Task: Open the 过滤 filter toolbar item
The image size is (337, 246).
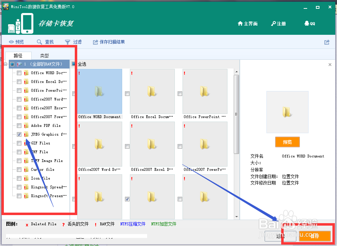Action: tap(73, 42)
